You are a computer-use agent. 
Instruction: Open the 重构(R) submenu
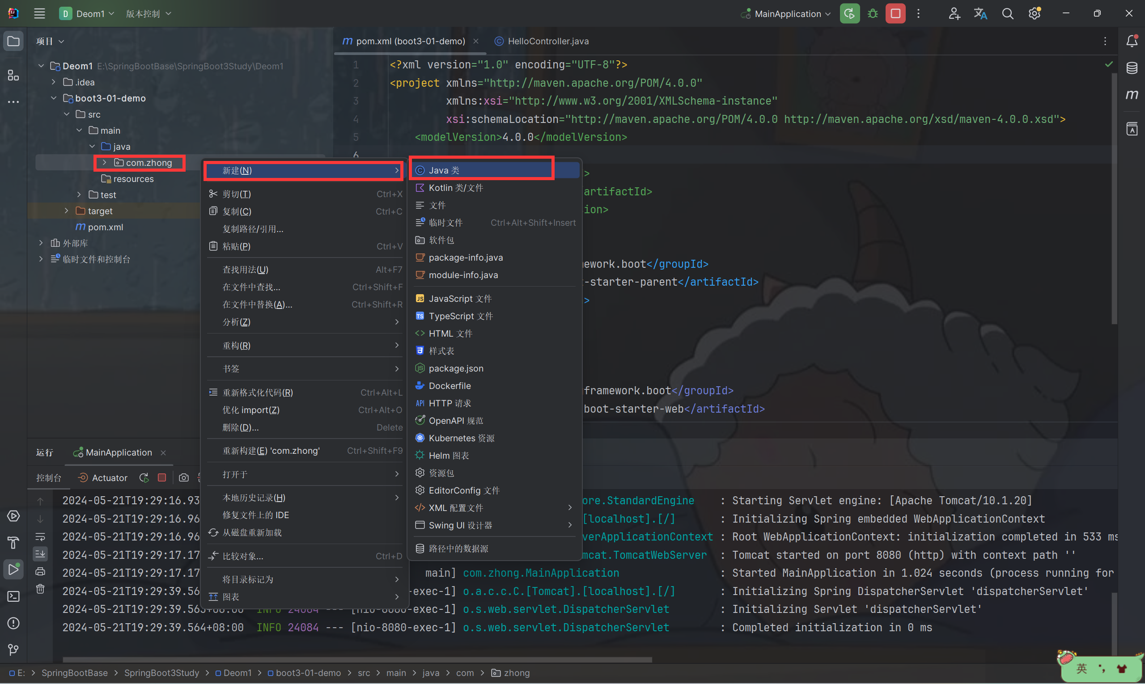pyautogui.click(x=305, y=346)
